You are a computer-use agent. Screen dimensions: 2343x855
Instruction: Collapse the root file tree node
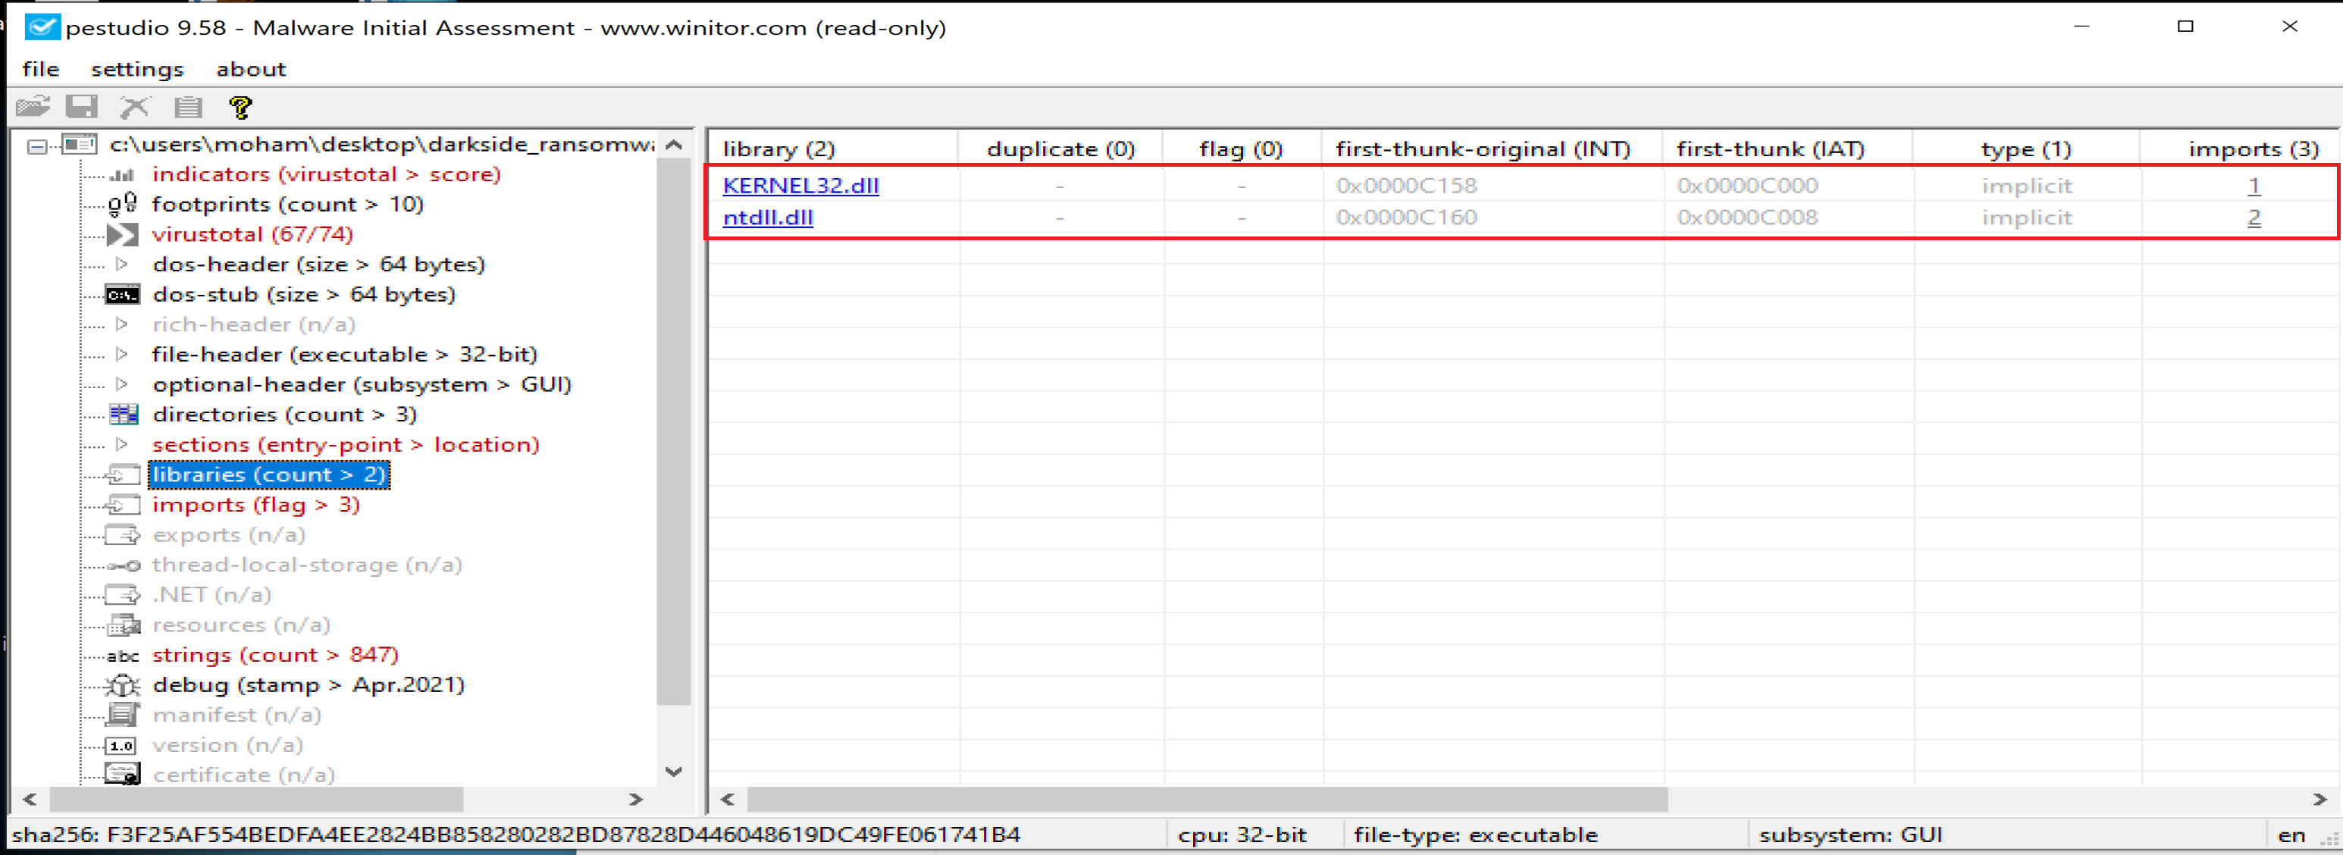point(36,145)
